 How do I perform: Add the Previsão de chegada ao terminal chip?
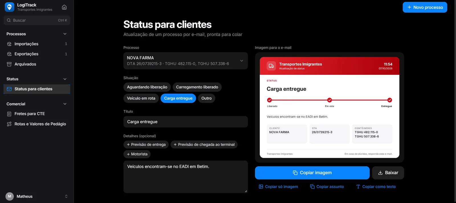(x=204, y=145)
